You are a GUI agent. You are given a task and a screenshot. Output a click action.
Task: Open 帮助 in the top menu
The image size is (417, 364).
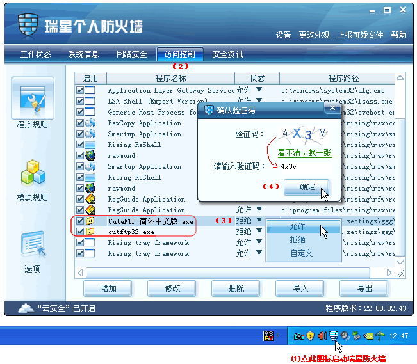(398, 35)
